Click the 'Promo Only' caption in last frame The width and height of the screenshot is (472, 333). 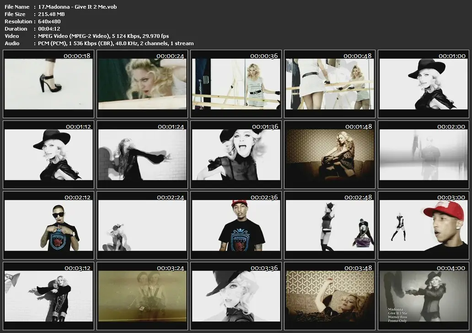[x=397, y=321]
